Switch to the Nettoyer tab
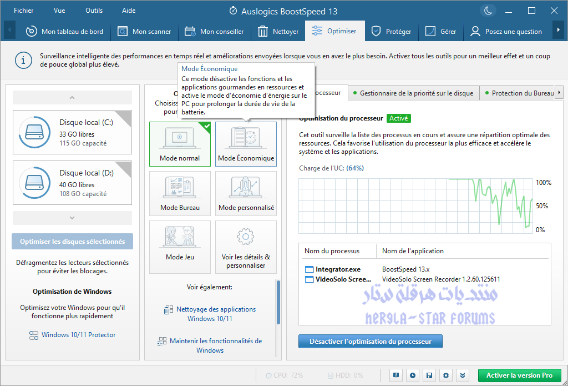This screenshot has width=568, height=386. point(278,32)
